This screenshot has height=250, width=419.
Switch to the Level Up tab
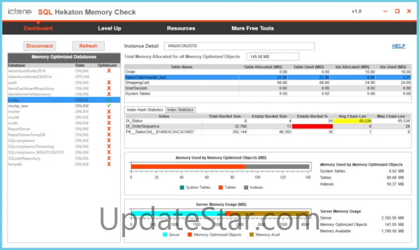[109, 28]
